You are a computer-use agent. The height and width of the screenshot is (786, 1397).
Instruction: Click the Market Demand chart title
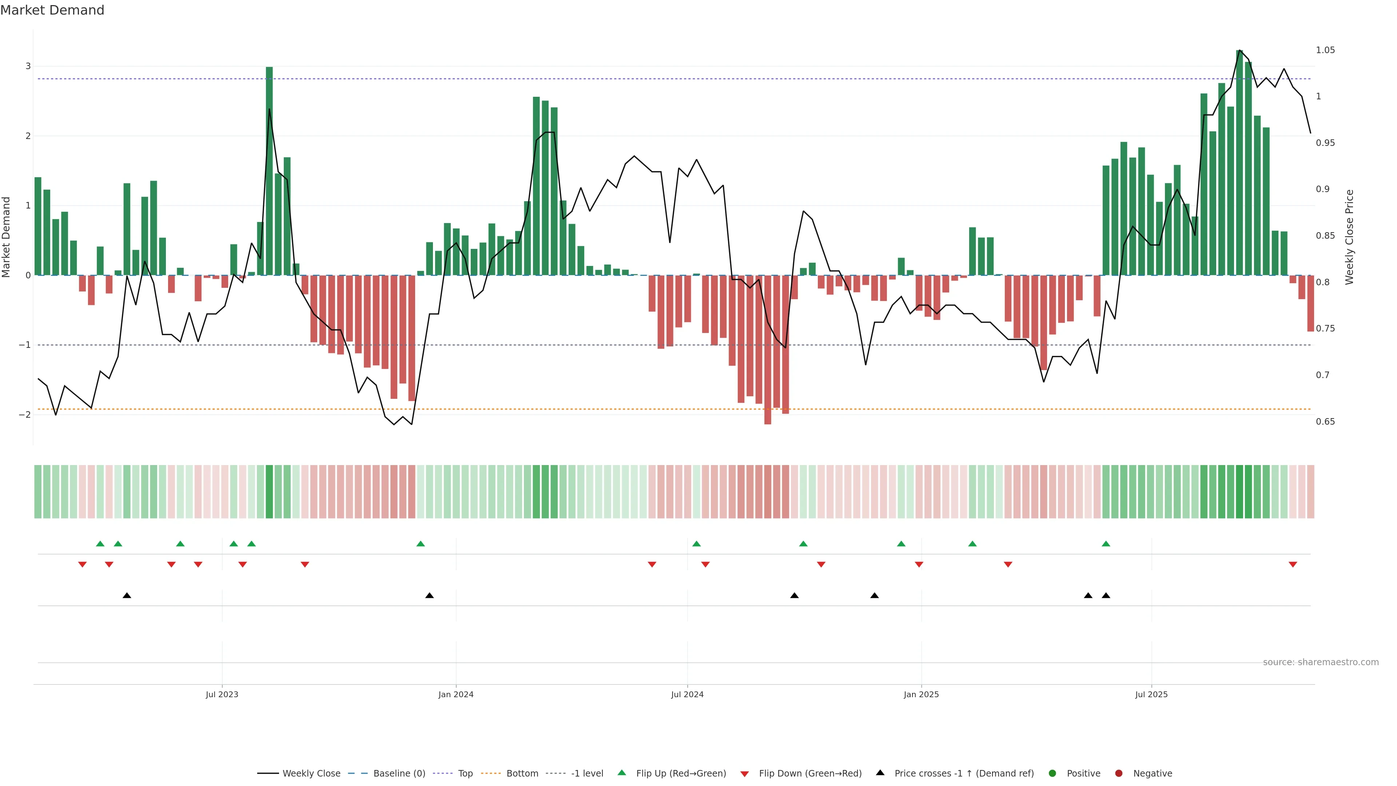52,10
